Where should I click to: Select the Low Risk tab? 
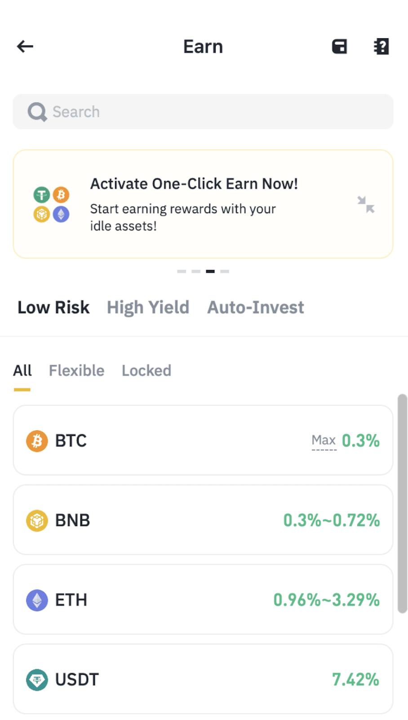[53, 308]
